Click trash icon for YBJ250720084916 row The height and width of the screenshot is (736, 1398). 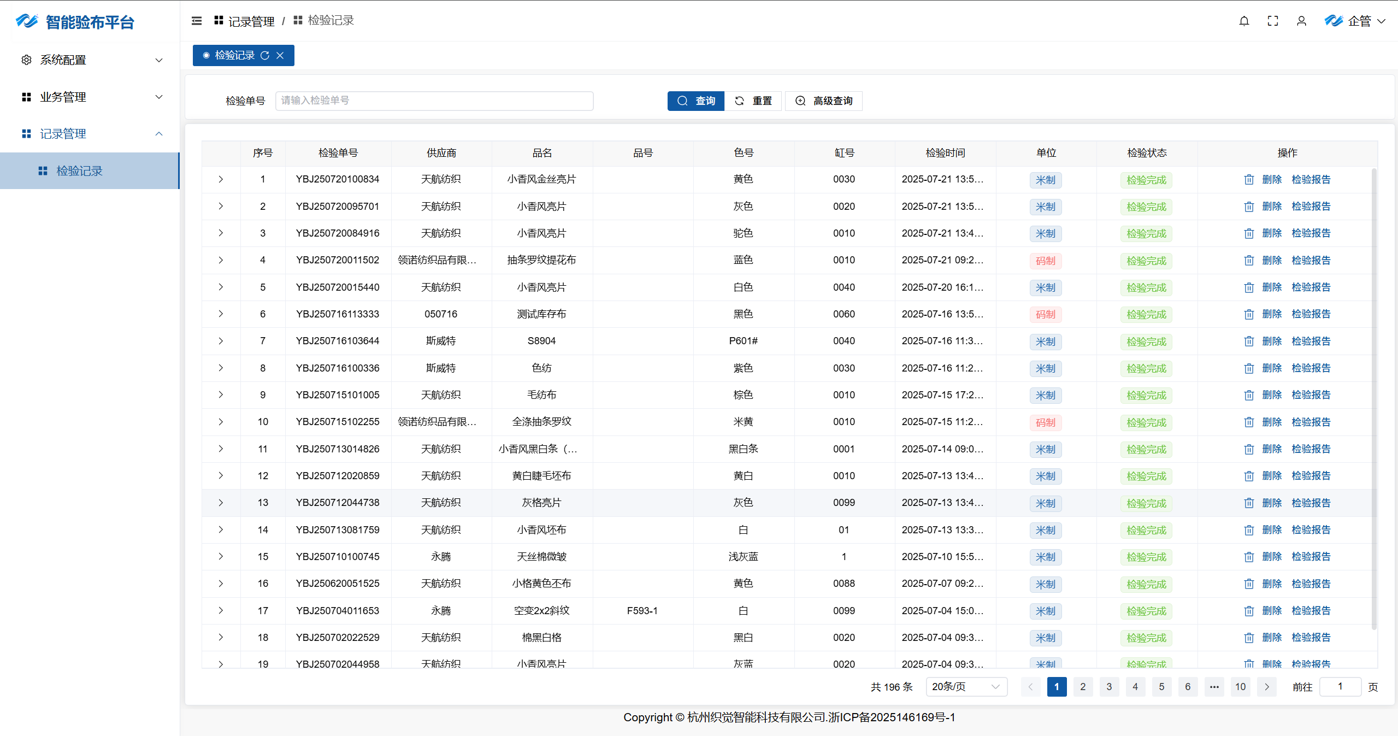coord(1249,233)
